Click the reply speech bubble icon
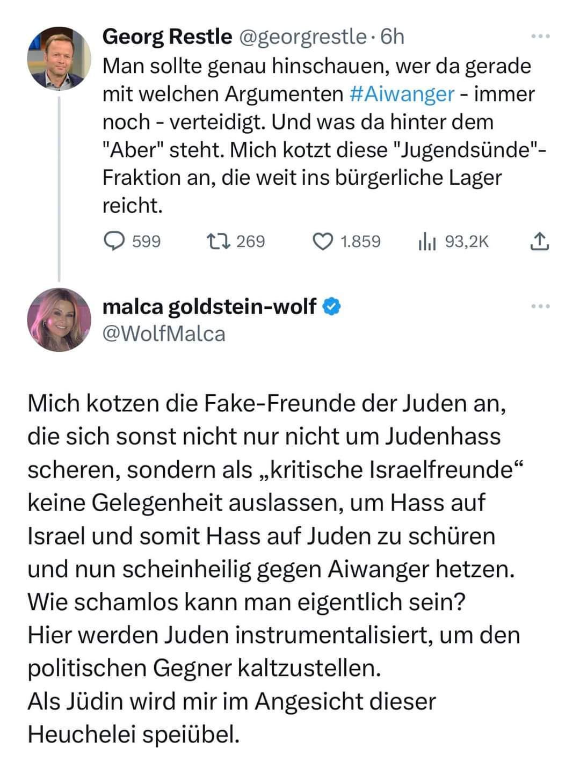 click(x=113, y=242)
